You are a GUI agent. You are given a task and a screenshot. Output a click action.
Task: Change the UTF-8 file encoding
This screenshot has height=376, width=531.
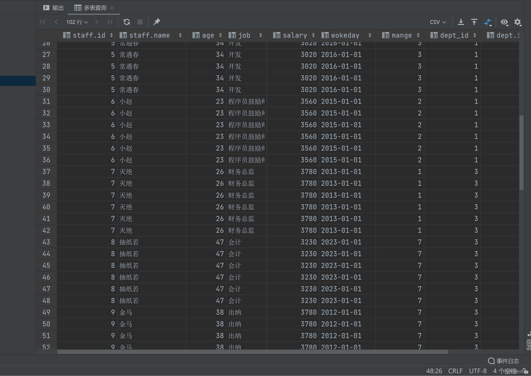[x=478, y=371]
